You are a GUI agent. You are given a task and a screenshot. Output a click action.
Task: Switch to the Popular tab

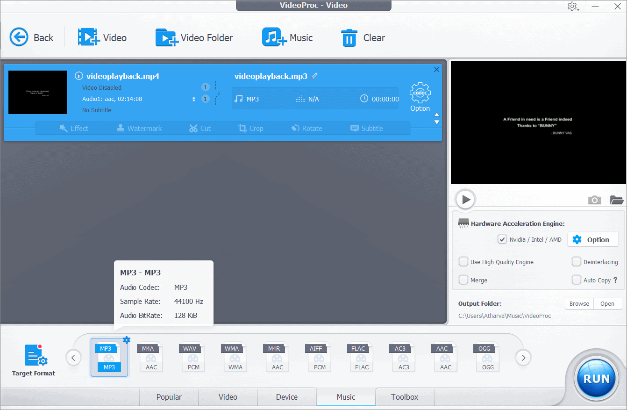[x=169, y=397]
